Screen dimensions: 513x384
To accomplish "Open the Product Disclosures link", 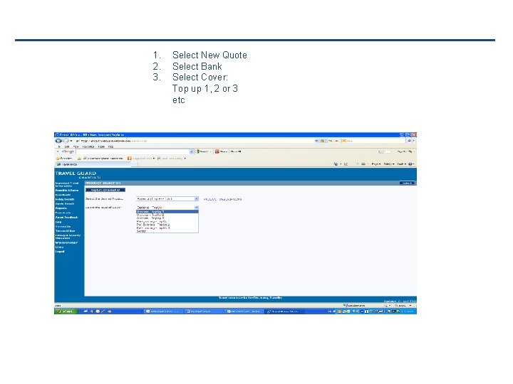I will coord(223,199).
